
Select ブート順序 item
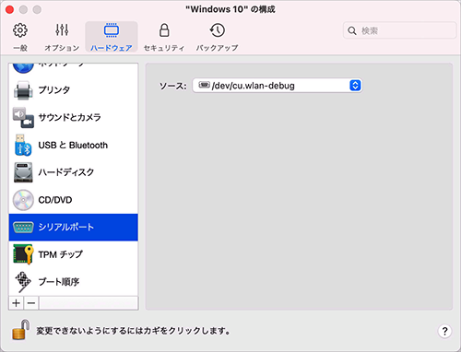click(x=74, y=282)
